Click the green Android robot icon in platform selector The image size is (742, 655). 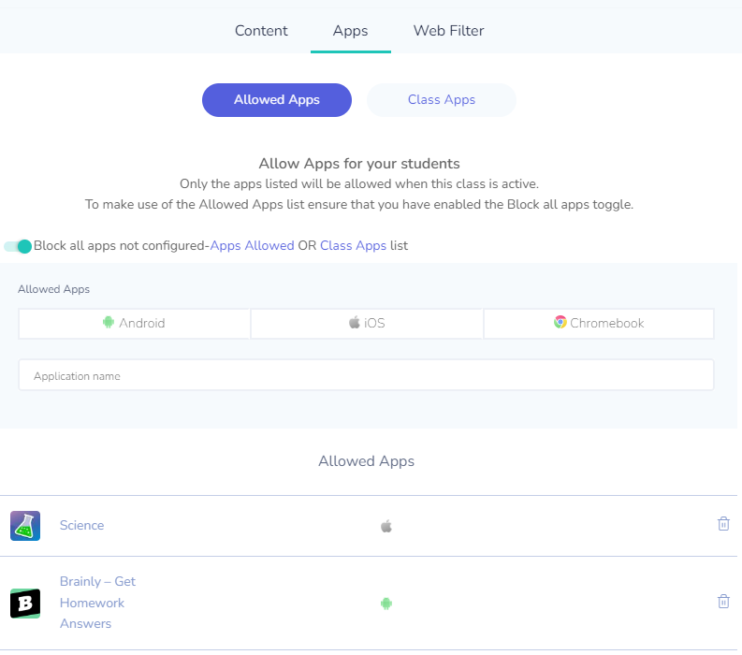coord(109,322)
